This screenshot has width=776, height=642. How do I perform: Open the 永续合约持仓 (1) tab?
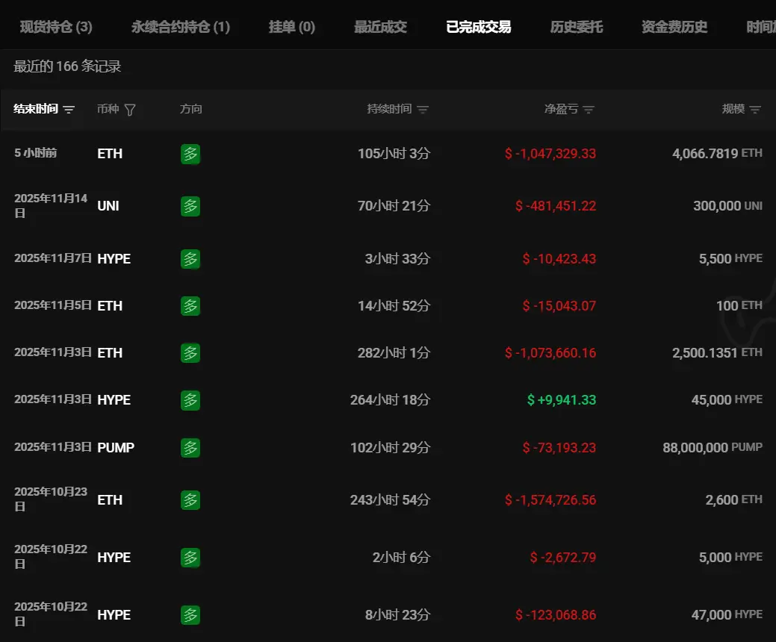point(181,27)
